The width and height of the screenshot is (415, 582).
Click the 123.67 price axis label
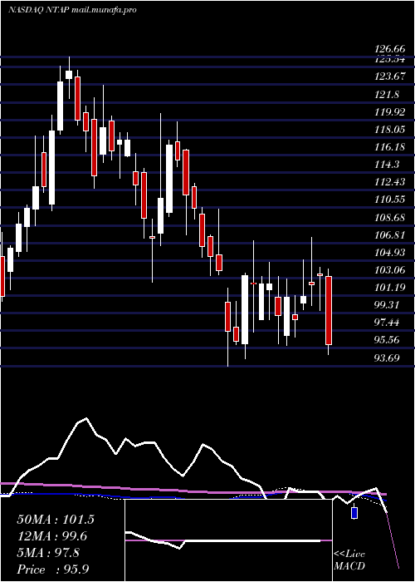click(x=390, y=76)
